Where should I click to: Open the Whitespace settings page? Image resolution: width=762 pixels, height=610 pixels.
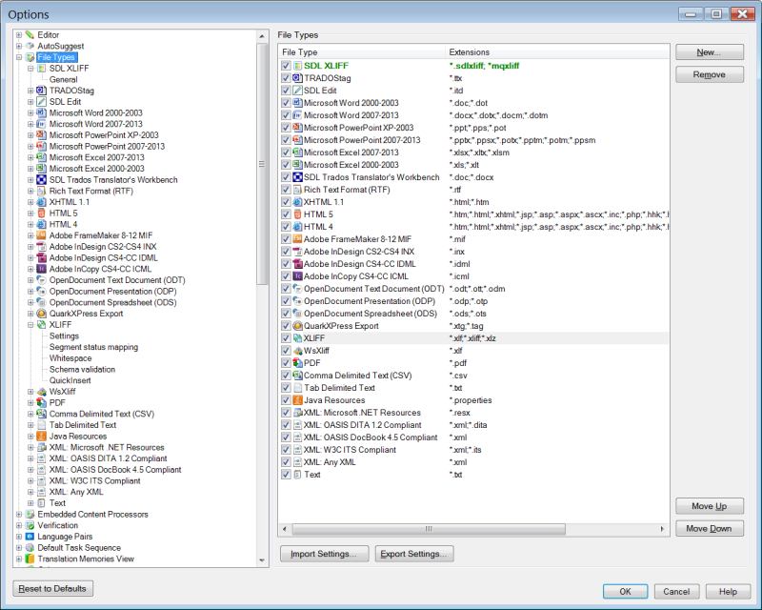[70, 358]
